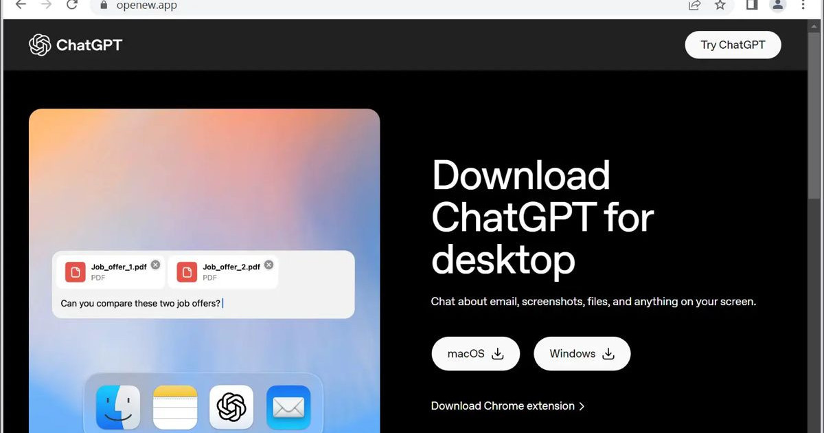The image size is (824, 433).
Task: Bookmark this page with the star icon
Action: 720,5
